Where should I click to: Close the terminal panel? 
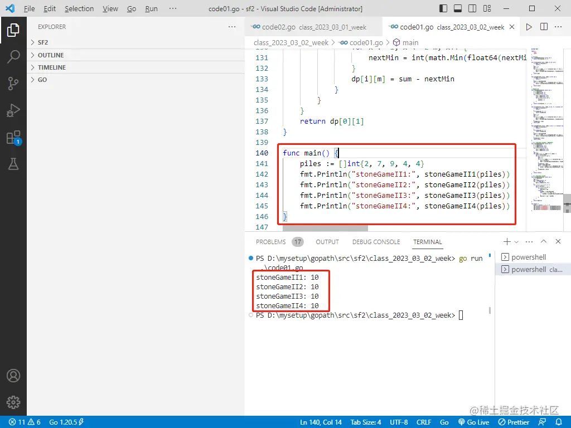pos(558,241)
